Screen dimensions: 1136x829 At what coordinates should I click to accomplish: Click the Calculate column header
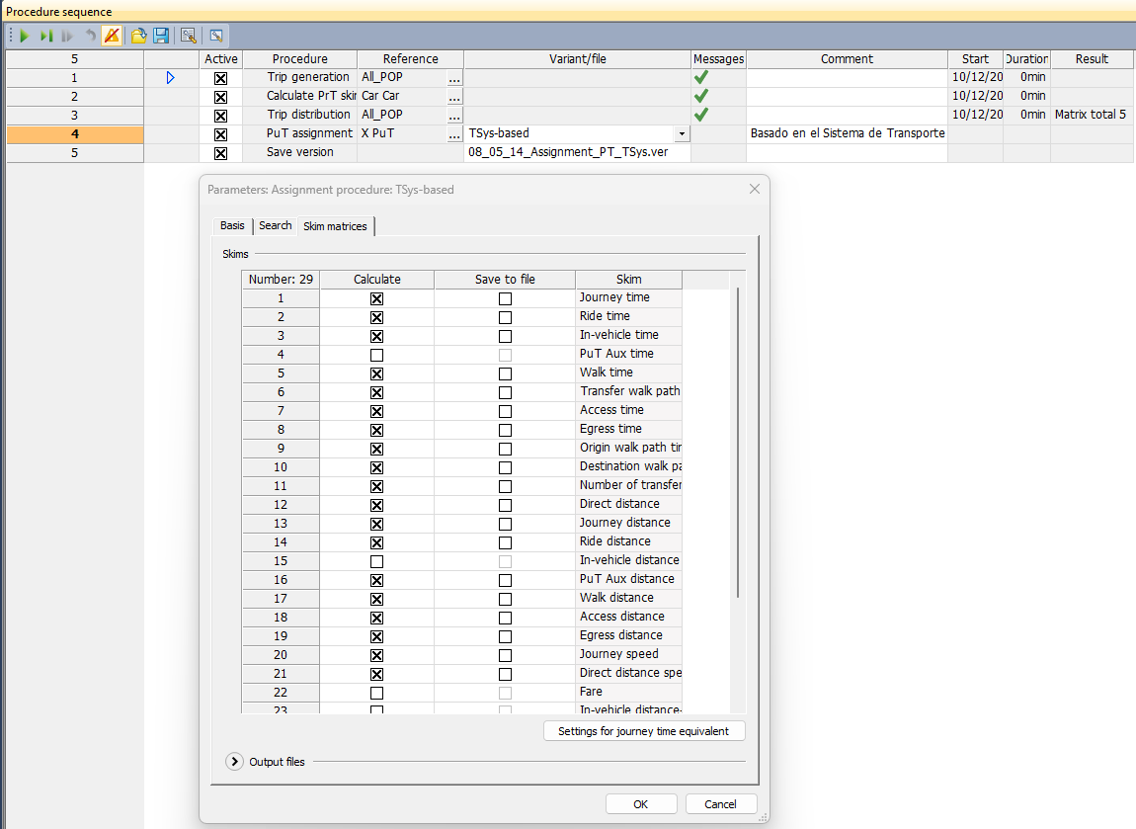[x=376, y=279]
